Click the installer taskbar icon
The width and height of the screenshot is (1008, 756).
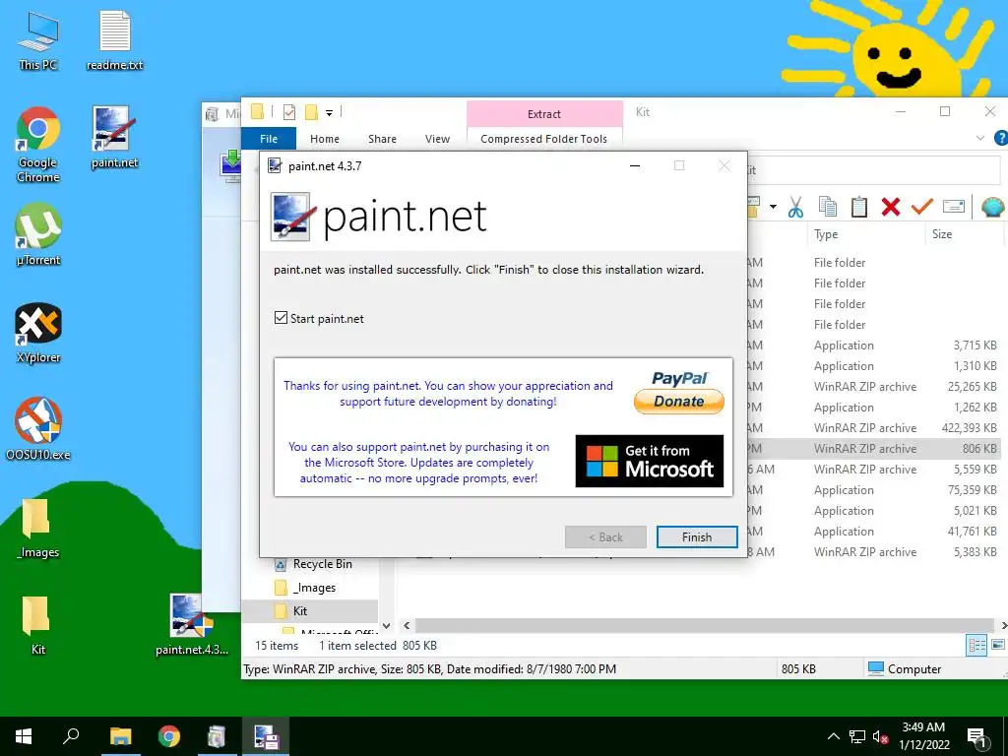pos(266,736)
